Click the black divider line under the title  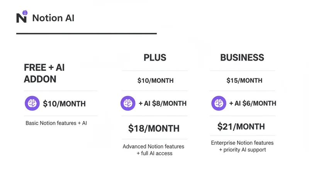tap(86, 34)
